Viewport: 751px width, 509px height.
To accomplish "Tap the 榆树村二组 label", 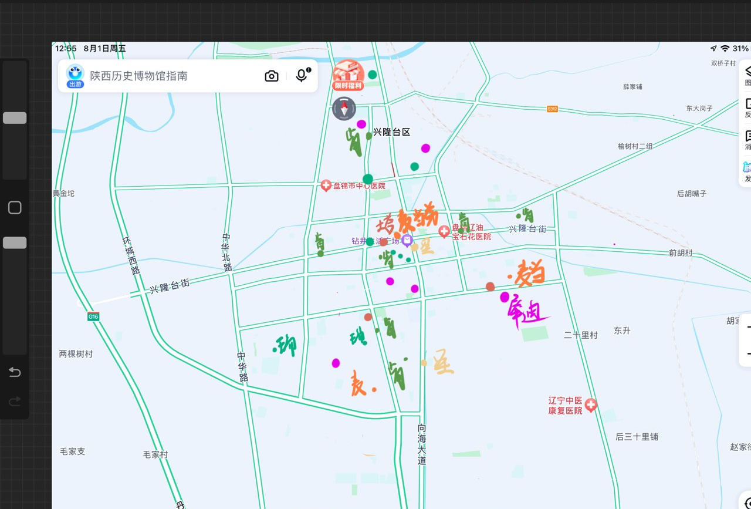I will tap(635, 146).
